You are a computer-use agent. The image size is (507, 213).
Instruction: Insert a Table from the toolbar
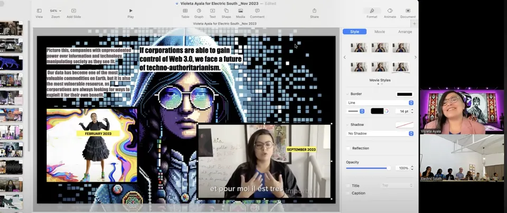pyautogui.click(x=185, y=11)
